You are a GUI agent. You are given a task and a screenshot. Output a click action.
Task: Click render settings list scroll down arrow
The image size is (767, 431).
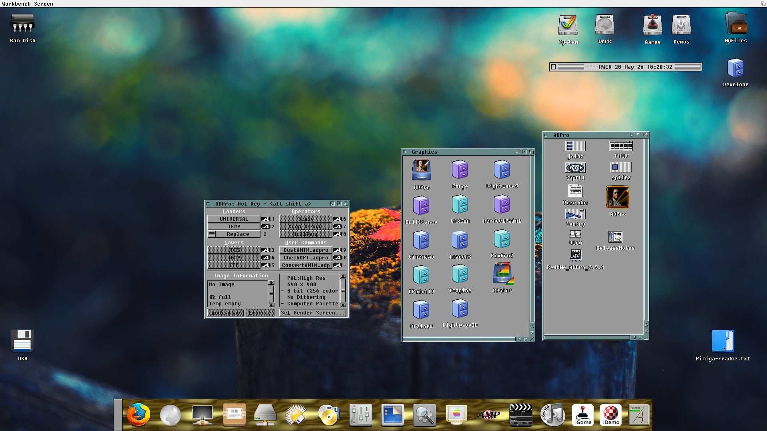[343, 305]
